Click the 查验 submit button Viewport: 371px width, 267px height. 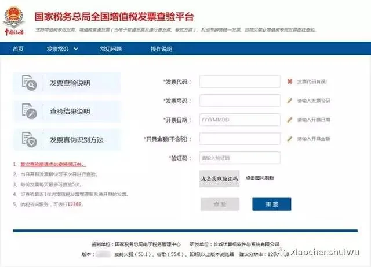(x=220, y=204)
